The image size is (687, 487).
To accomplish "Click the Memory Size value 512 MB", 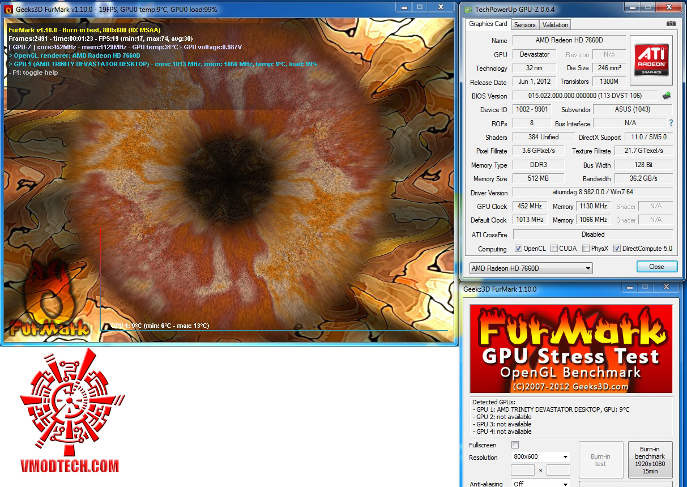I will point(538,178).
